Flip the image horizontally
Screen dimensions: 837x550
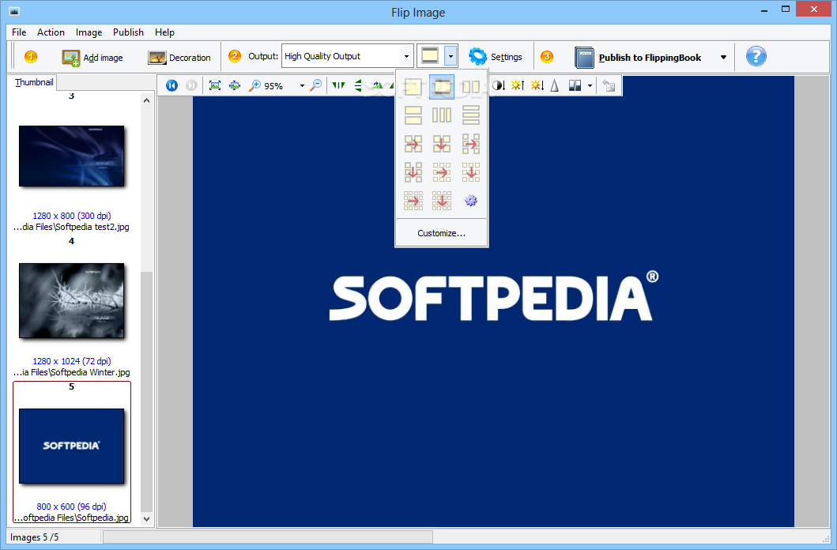pyautogui.click(x=338, y=85)
